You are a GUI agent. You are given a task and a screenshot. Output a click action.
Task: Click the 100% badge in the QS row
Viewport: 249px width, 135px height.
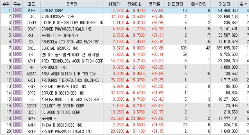coord(17,16)
